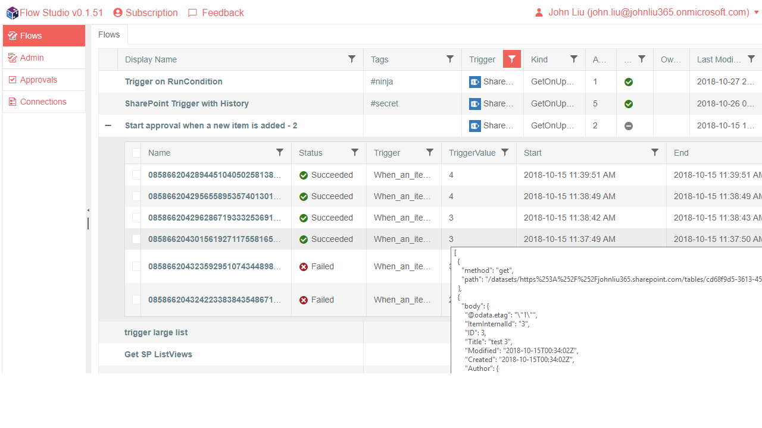Toggle the select-all checkbox in the runs header
The image size is (762, 428).
(x=136, y=153)
